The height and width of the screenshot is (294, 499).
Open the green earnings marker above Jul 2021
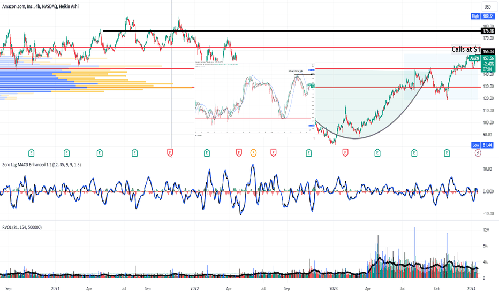[x=134, y=153]
